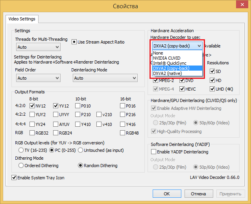Select NVIDIA CUVID from decoder list
Image resolution: width=251 pixels, height=204 pixels.
coord(167,58)
